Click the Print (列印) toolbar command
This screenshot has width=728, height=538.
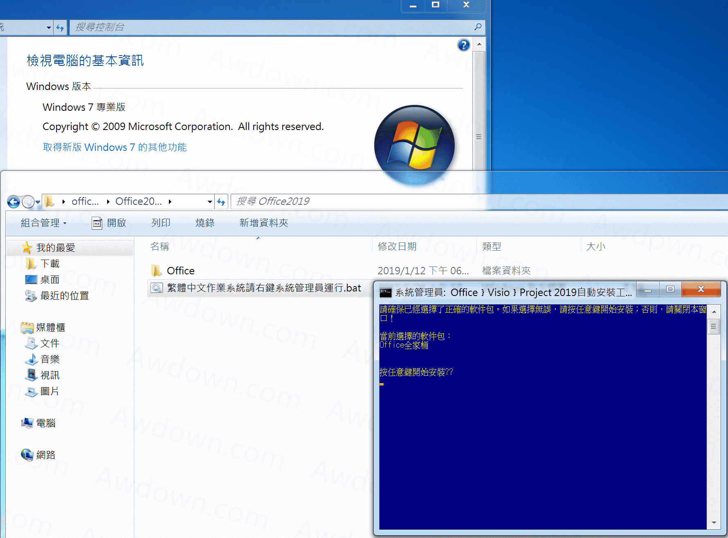(161, 223)
